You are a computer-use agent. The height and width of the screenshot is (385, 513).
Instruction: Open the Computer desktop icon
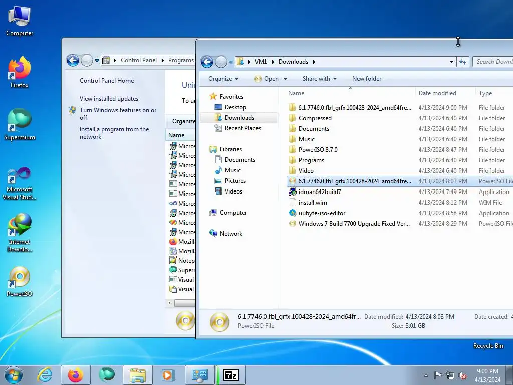20,20
